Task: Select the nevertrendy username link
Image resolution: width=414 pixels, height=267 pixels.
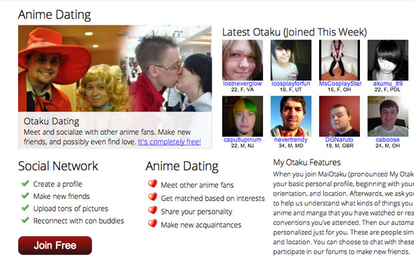Action: 290,140
